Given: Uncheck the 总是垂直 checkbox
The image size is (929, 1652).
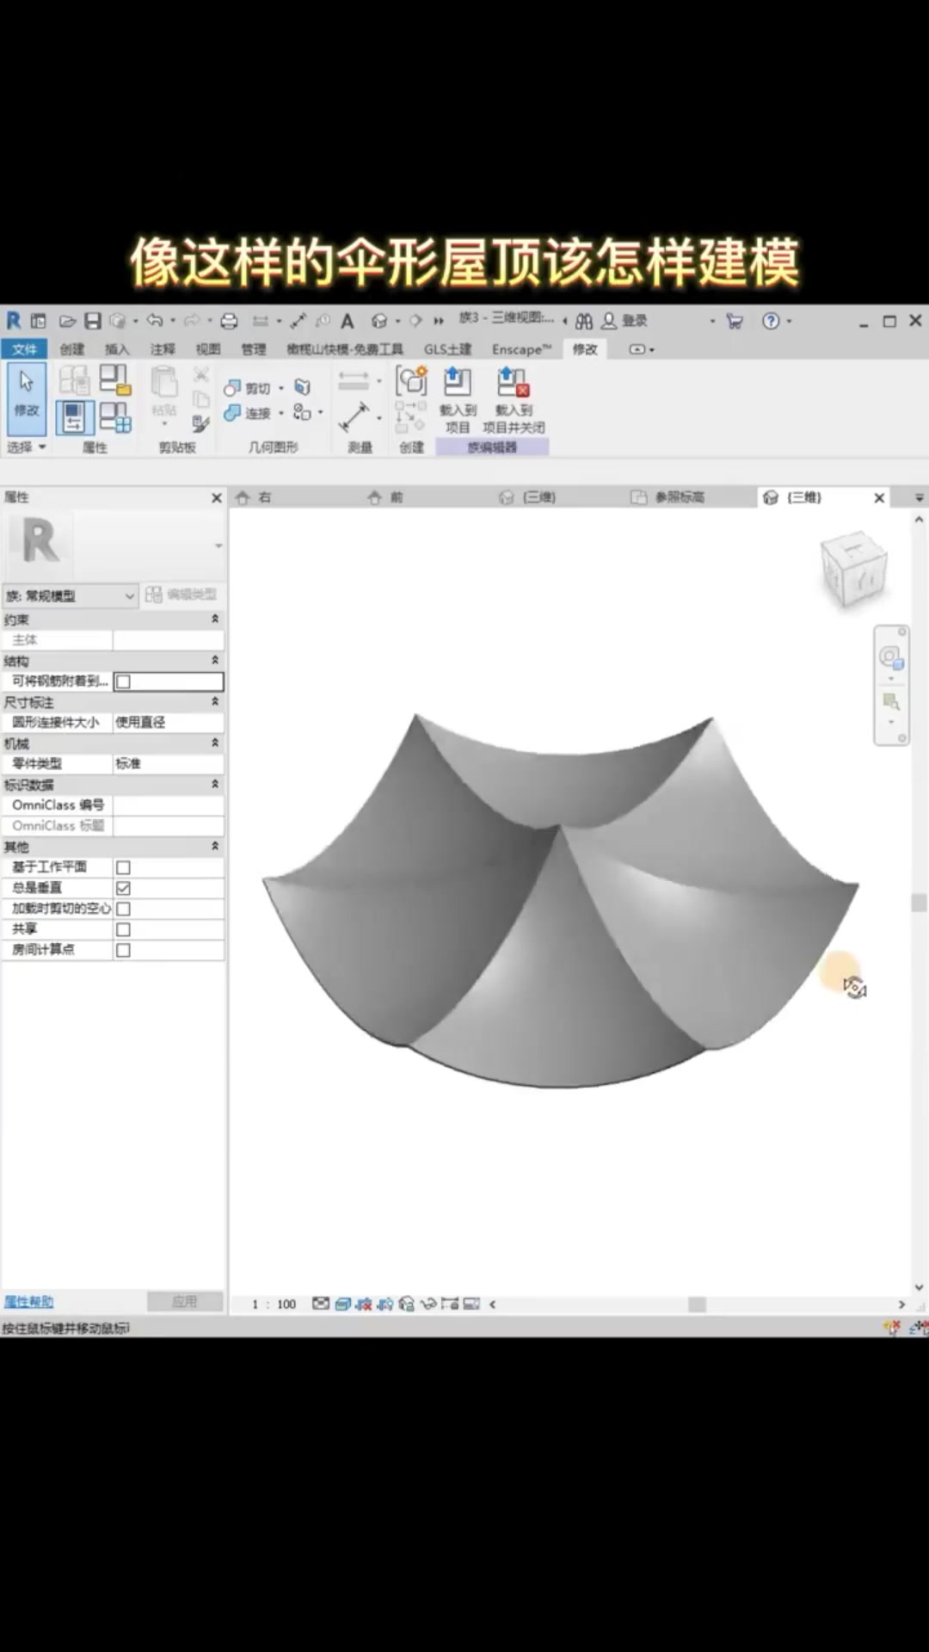Looking at the screenshot, I should pos(123,888).
